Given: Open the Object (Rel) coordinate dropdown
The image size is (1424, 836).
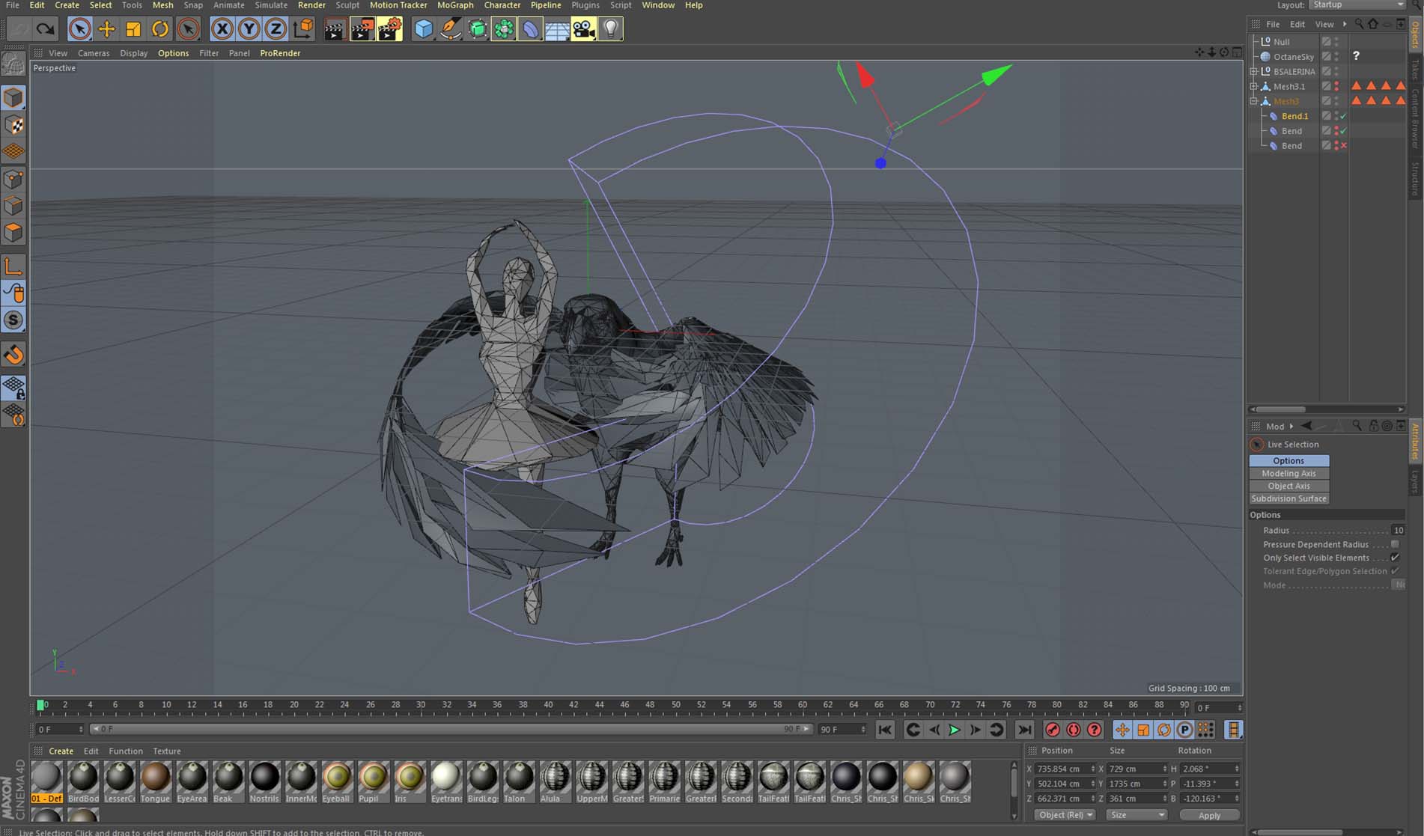Looking at the screenshot, I should (1065, 815).
